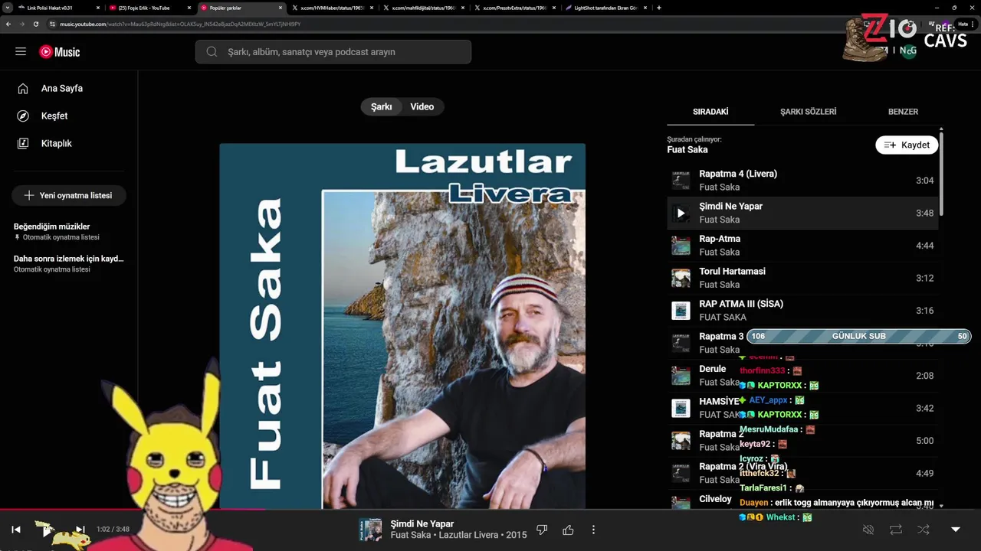Open a new browser tab
Image resolution: width=981 pixels, height=551 pixels.
point(659,8)
